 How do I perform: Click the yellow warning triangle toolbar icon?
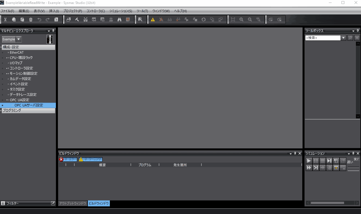(153, 20)
